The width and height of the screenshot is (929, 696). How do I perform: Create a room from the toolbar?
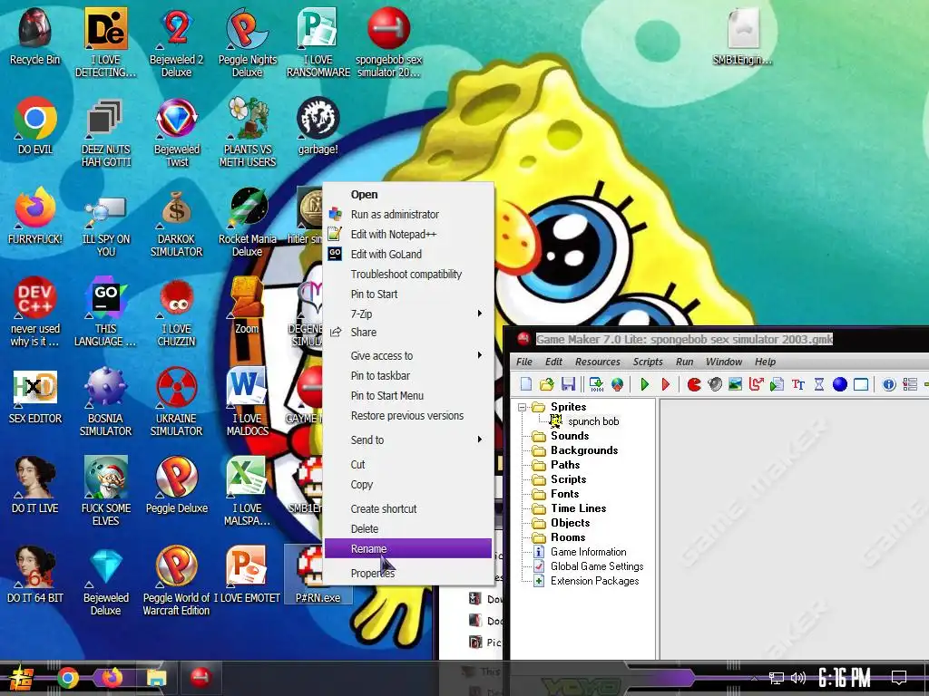861,384
